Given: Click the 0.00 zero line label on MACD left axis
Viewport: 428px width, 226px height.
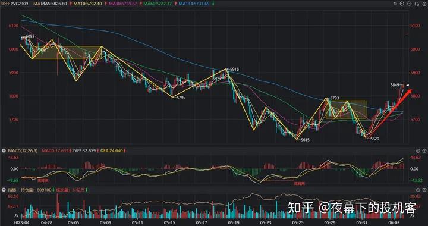Looking at the screenshot, I should coord(14,169).
